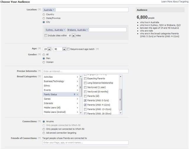189x149 pixels.
Task: Uncheck Parents (child: 0-3yrs)
Action: pyautogui.click(x=85, y=100)
